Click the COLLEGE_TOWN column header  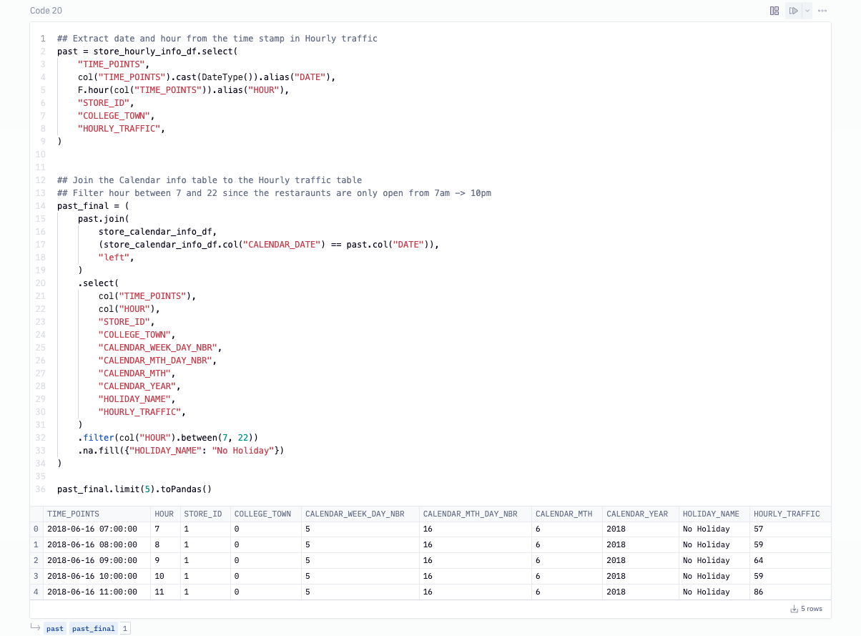pos(262,514)
